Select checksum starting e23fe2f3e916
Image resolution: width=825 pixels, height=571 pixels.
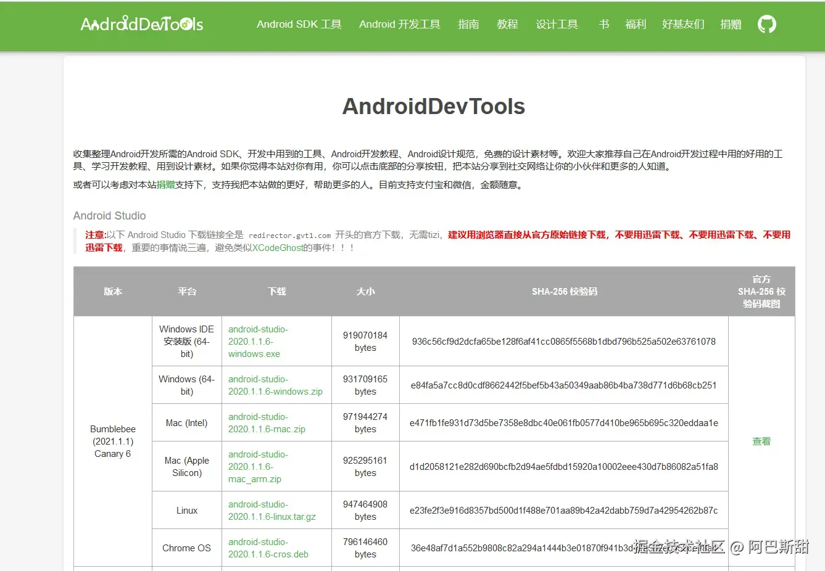tap(564, 511)
